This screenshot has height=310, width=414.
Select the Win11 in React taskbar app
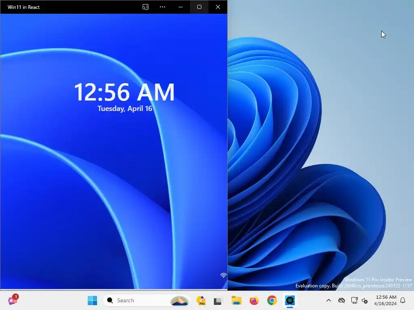tap(289, 300)
